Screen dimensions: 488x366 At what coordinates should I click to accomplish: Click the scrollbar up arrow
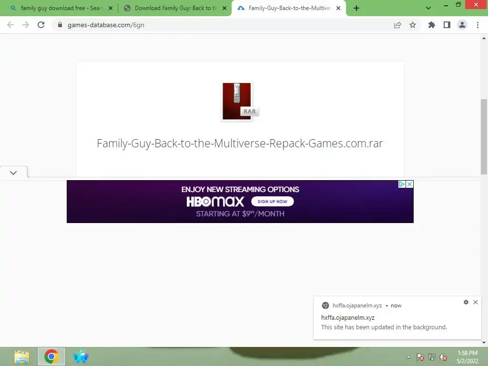(x=484, y=38)
